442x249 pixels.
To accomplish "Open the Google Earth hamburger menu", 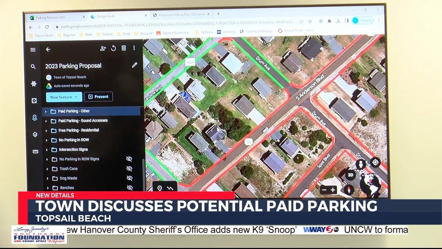I will (x=33, y=49).
